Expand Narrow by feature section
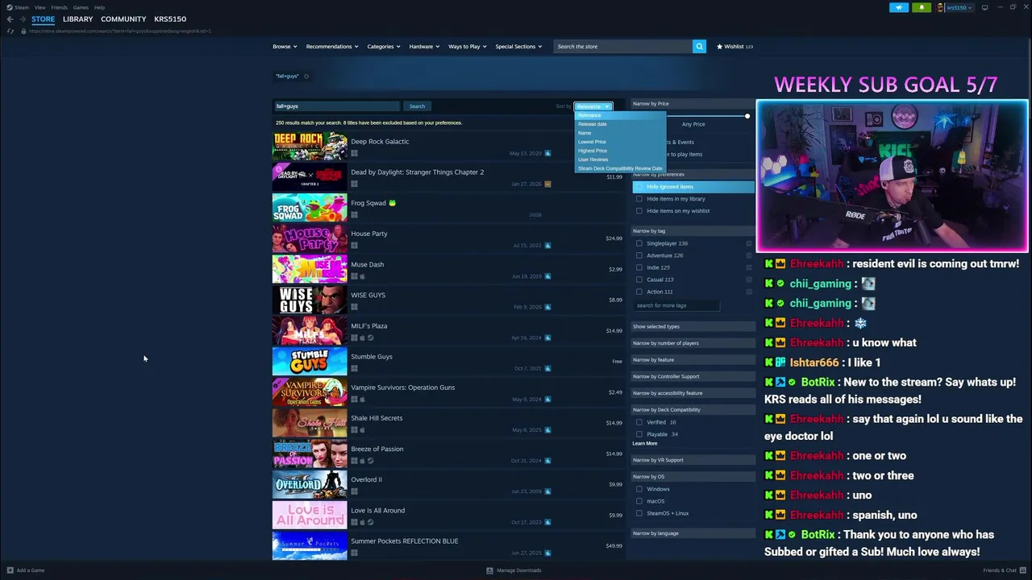1032x580 pixels. point(693,360)
